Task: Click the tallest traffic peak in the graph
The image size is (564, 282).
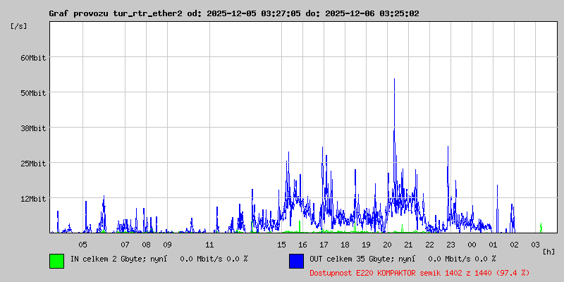Action: coord(394,80)
